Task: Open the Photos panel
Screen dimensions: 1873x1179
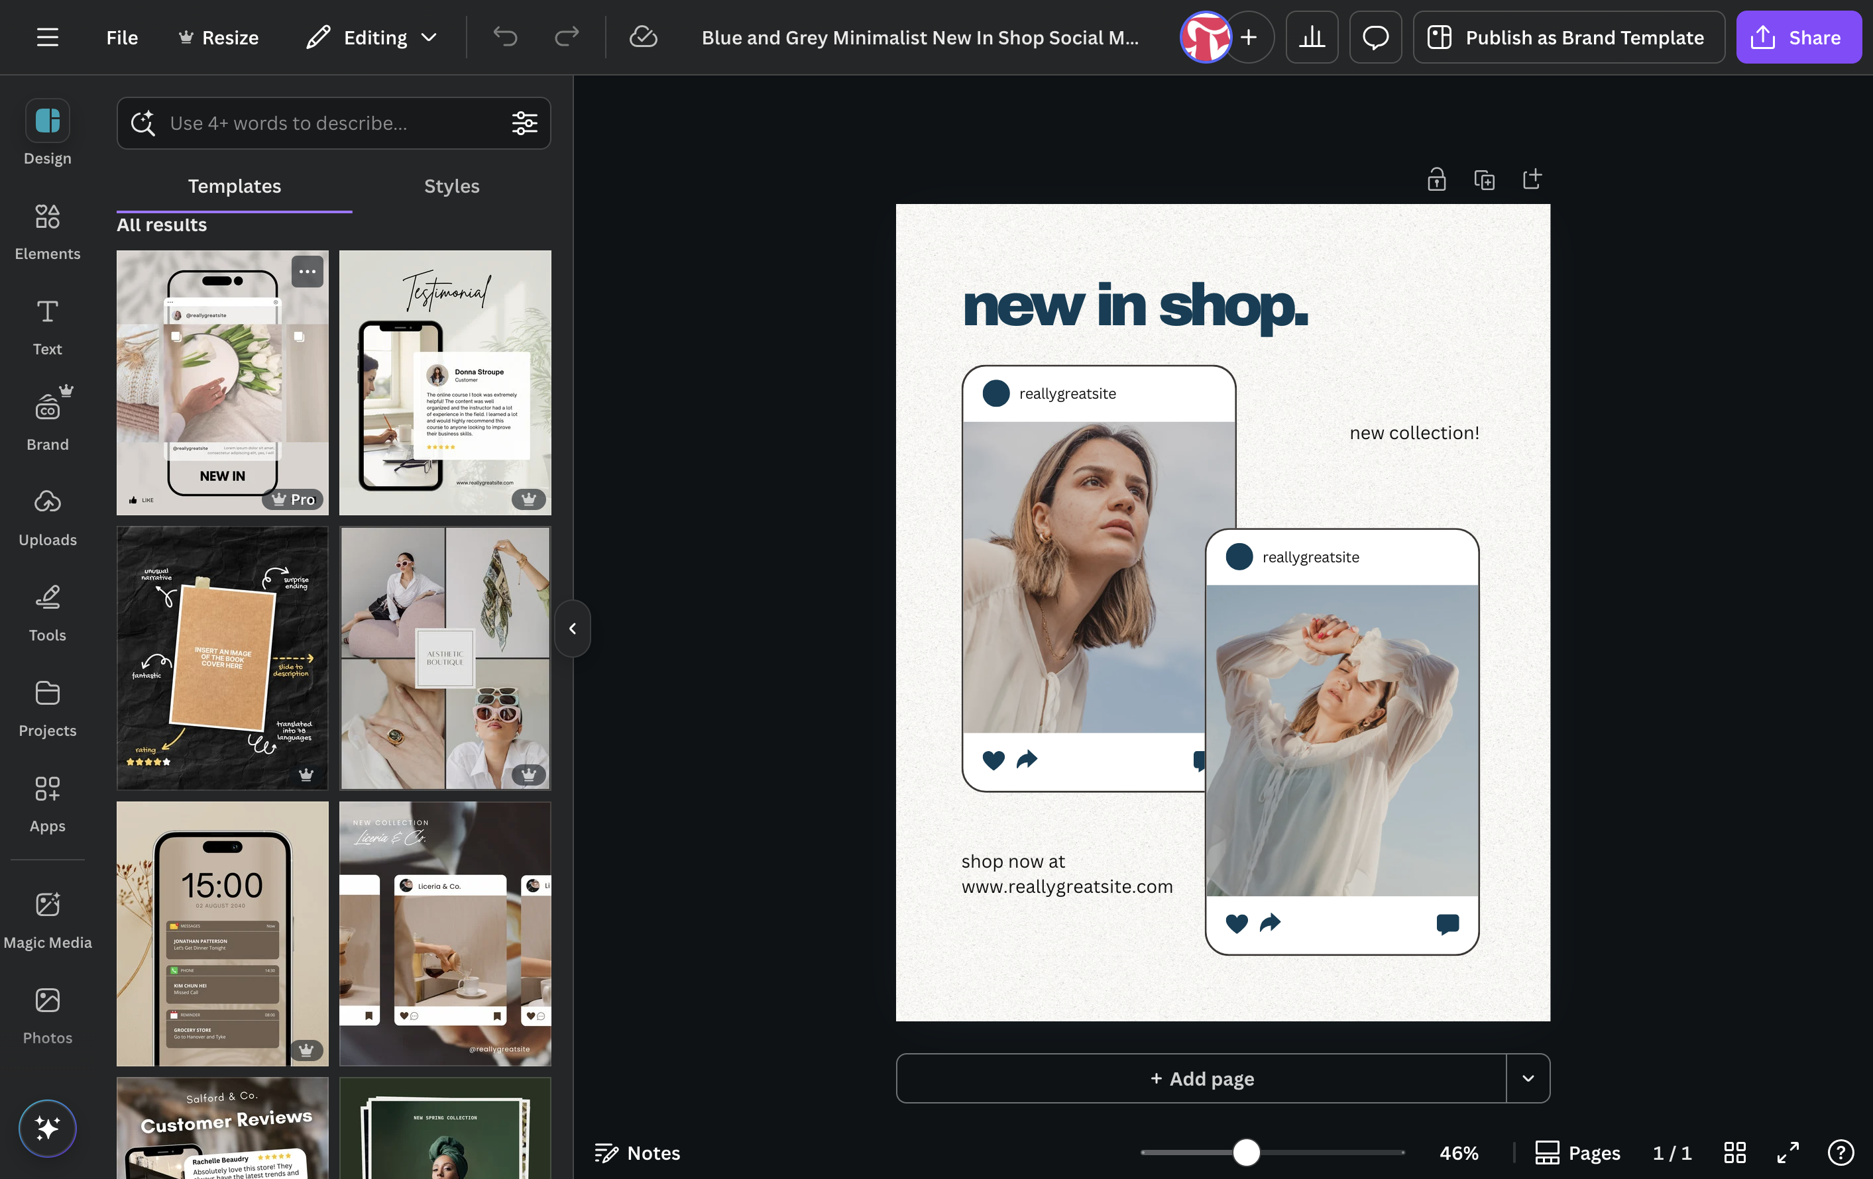Action: tap(48, 1016)
